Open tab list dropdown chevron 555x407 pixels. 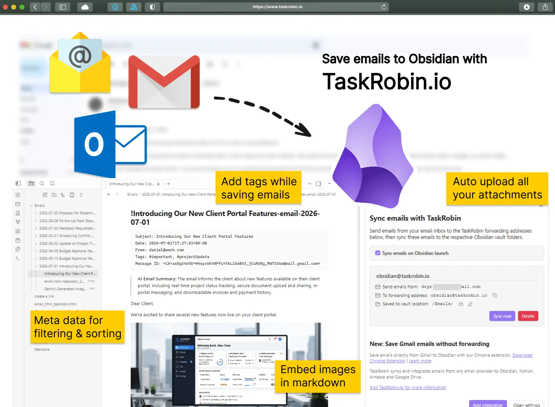[x=309, y=184]
